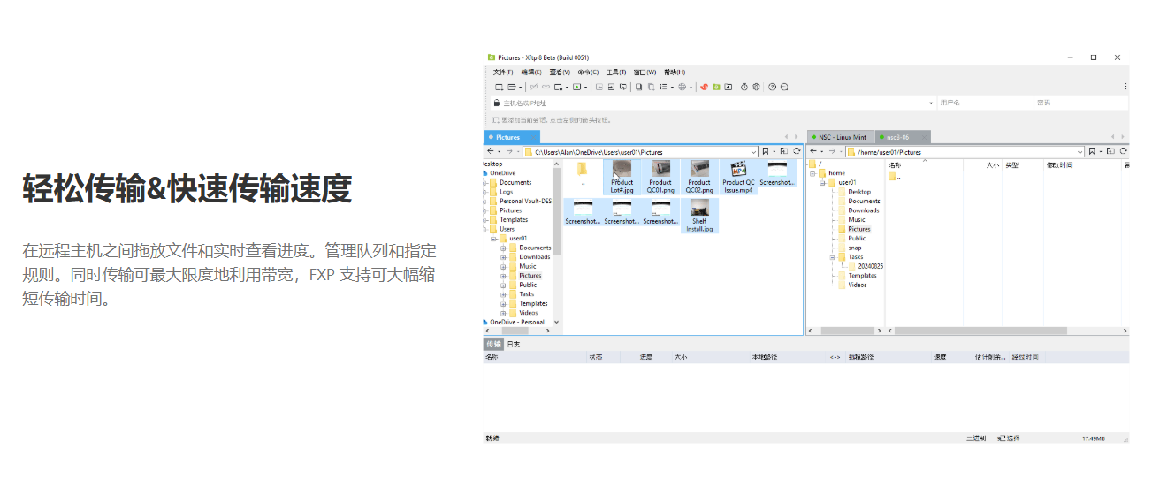The width and height of the screenshot is (1175, 503).
Task: Launch Xshell via red shell icon
Action: 704,87
